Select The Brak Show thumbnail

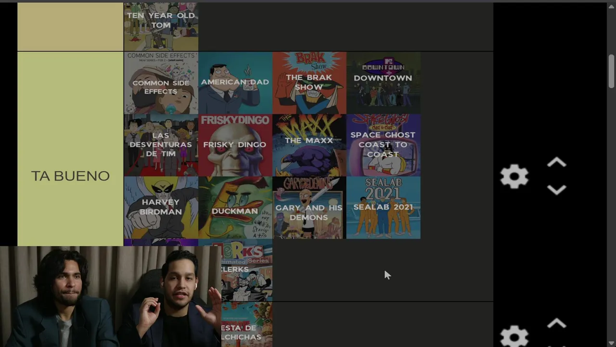(309, 83)
